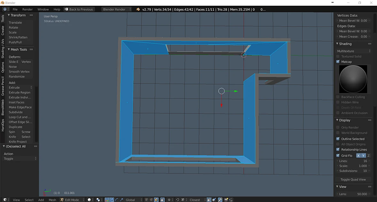Viewport: 377px width, 202px height.
Task: Open the Closest snap target dropdown
Action: (x=197, y=199)
